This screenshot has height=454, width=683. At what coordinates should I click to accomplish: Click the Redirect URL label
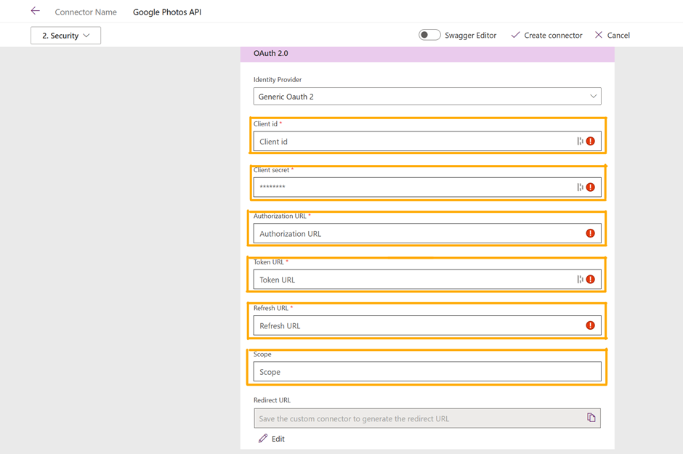tap(272, 400)
